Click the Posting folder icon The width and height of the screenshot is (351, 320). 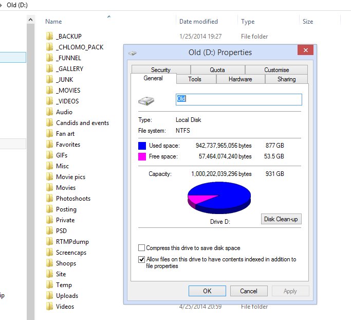pos(49,209)
